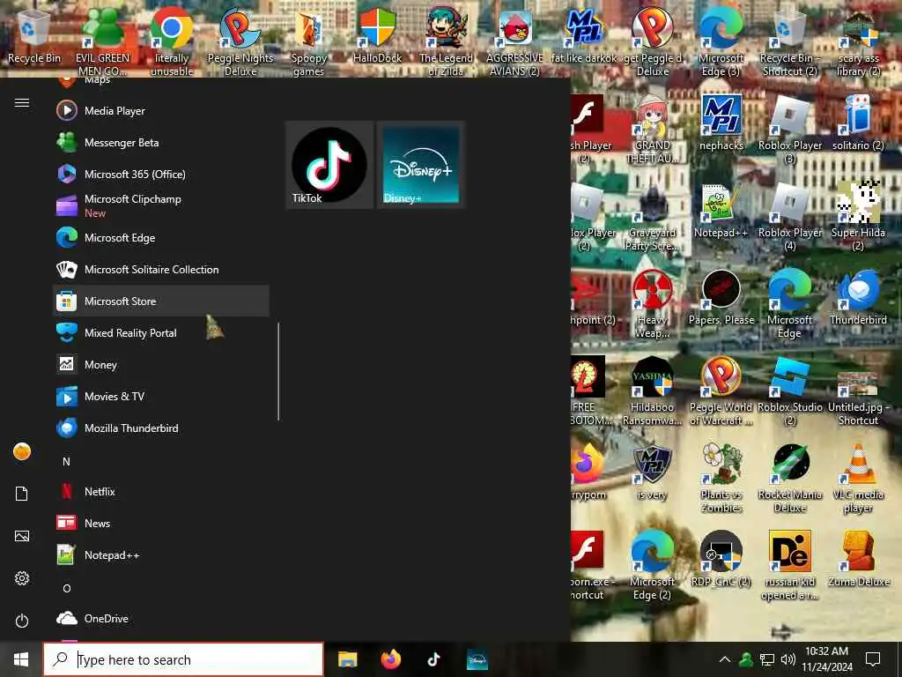Expand the Start menu hamburger navigation
Screen dimensions: 902x677
[22, 102]
